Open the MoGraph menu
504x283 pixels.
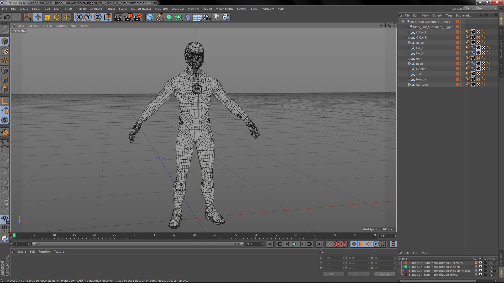coord(161,9)
